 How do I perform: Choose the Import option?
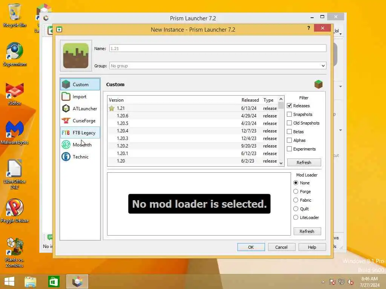pyautogui.click(x=80, y=97)
